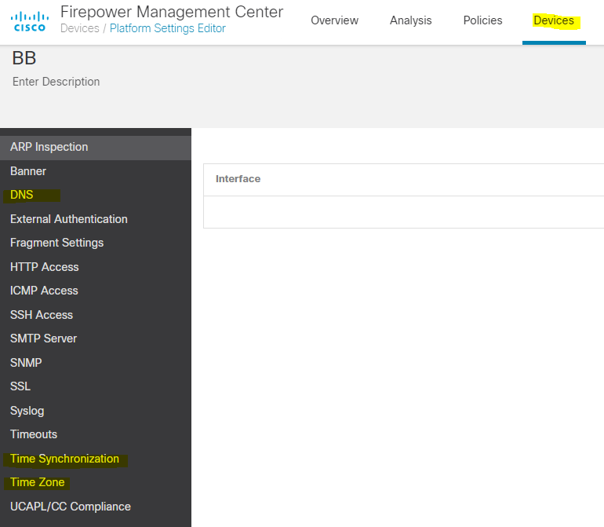Viewport: 604px width, 527px height.
Task: Open HTTP Access settings
Action: click(x=44, y=267)
